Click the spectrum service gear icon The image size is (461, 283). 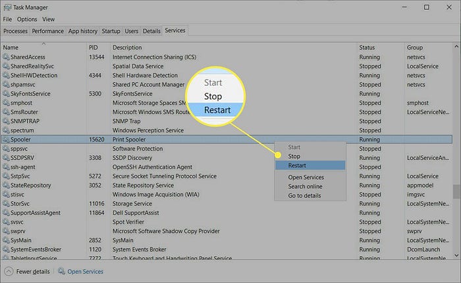(6, 130)
